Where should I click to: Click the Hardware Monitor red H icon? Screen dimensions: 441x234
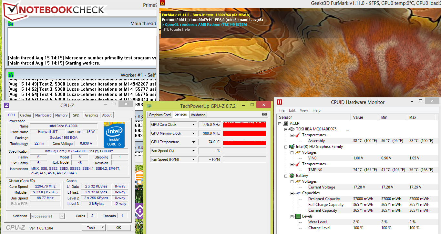[280, 102]
